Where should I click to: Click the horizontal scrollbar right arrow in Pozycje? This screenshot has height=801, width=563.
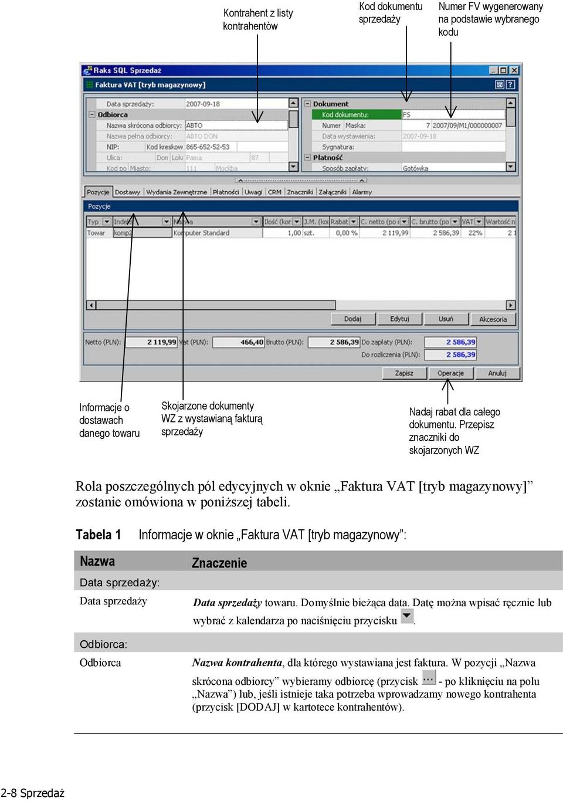tap(511, 305)
